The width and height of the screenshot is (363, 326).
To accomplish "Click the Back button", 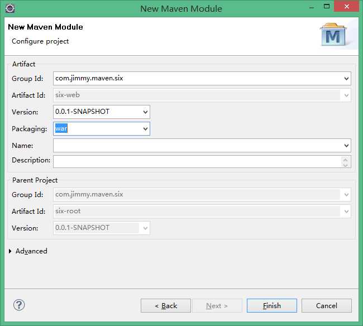I will [166, 306].
